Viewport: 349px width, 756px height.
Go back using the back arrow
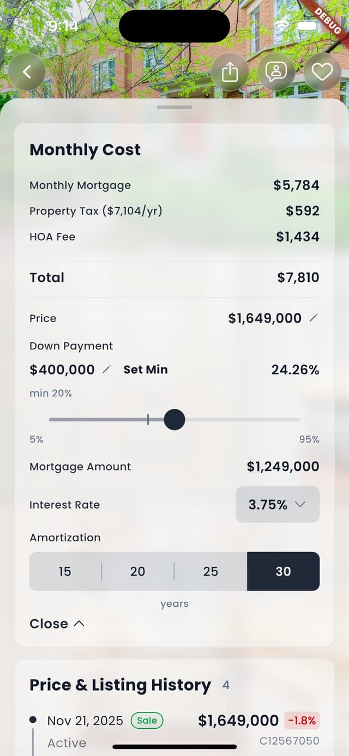tap(27, 71)
